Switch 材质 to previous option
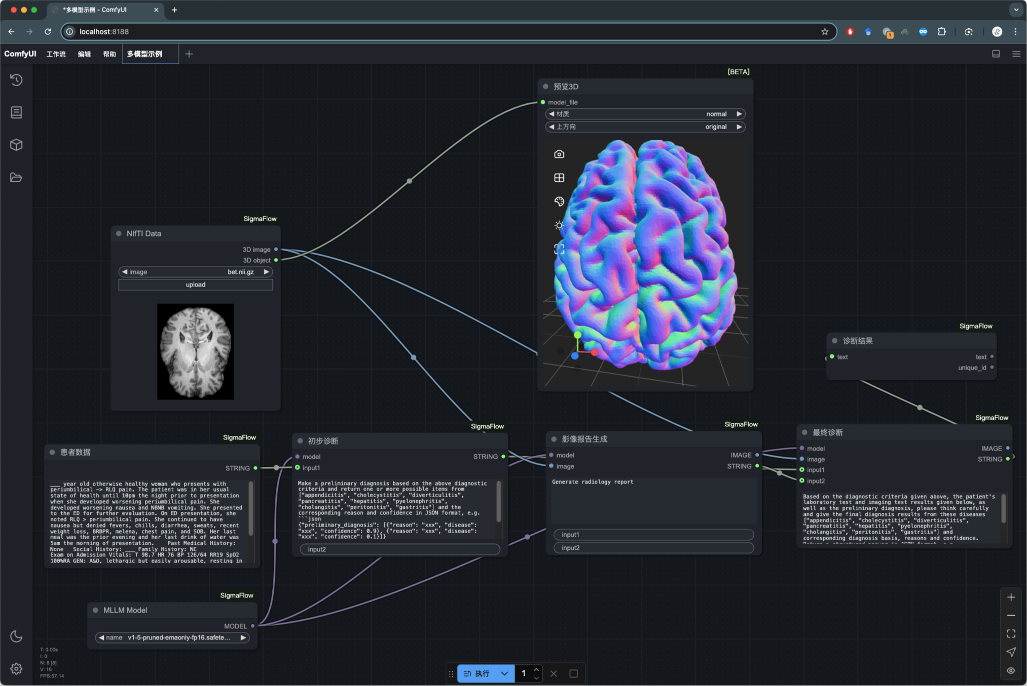The image size is (1027, 686). 552,114
